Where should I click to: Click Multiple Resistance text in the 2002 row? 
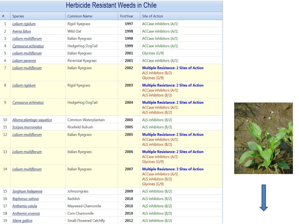pos(173,68)
